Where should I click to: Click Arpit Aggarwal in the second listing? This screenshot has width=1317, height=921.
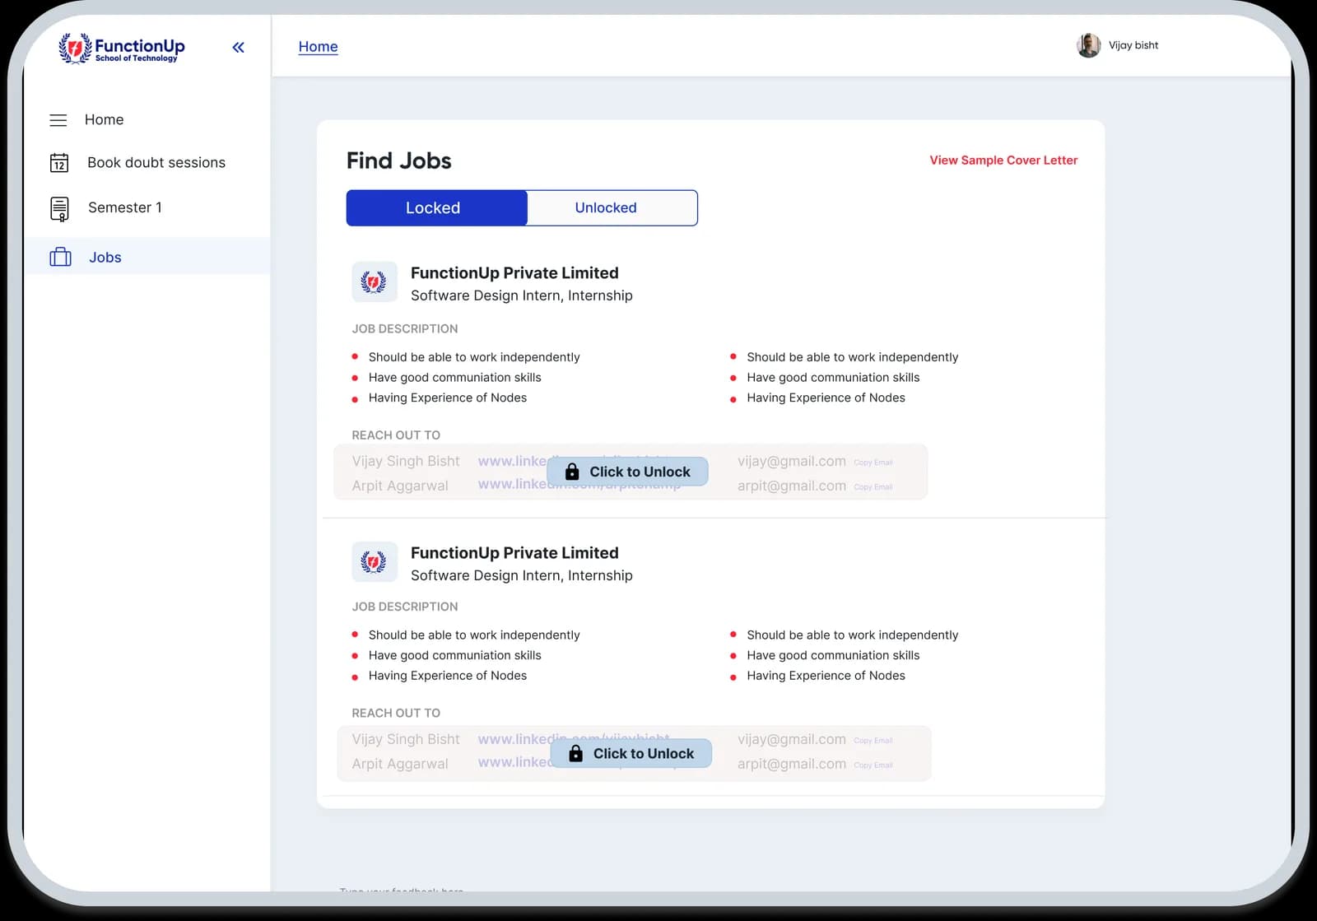[400, 764]
